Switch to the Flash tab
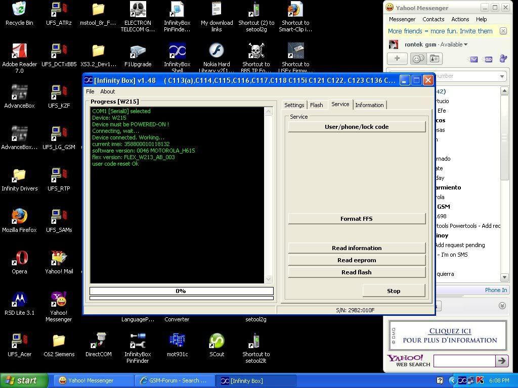Image resolution: width=518 pixels, height=388 pixels. tap(317, 105)
